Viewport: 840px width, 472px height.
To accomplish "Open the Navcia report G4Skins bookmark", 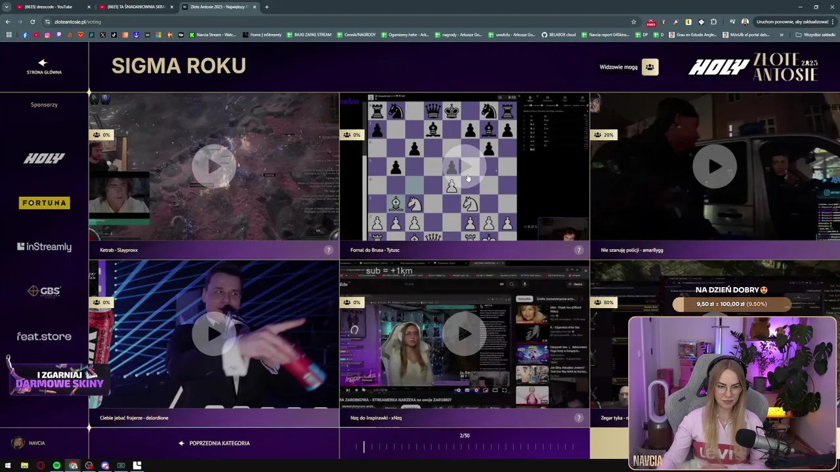I will point(604,35).
